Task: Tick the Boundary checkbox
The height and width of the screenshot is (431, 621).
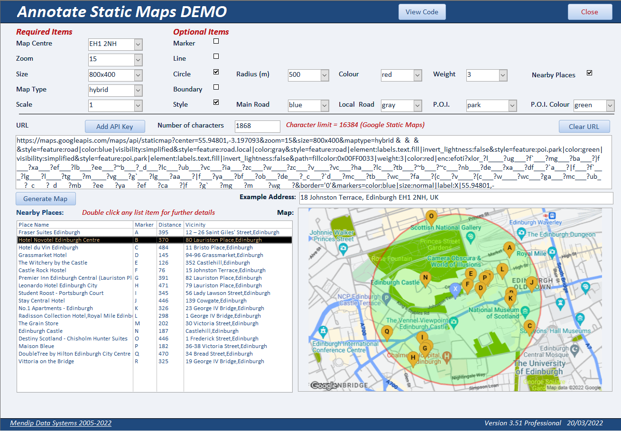Action: click(x=216, y=87)
